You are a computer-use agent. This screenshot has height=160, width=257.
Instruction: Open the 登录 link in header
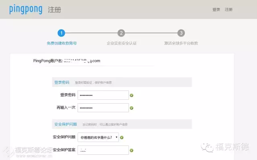(x=216, y=10)
